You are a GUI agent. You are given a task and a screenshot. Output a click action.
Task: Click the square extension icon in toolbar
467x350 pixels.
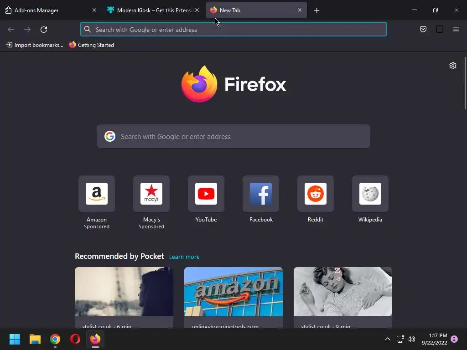(x=440, y=29)
